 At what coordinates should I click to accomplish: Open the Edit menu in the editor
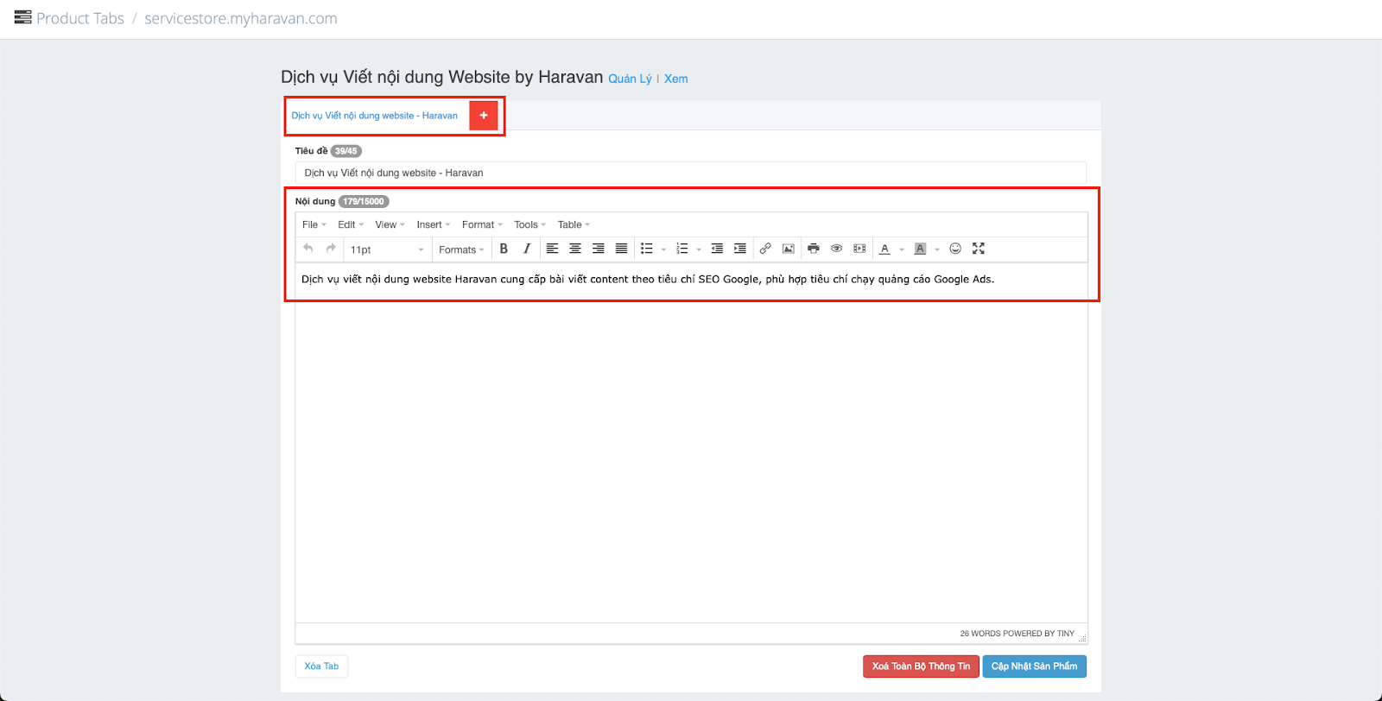point(351,224)
